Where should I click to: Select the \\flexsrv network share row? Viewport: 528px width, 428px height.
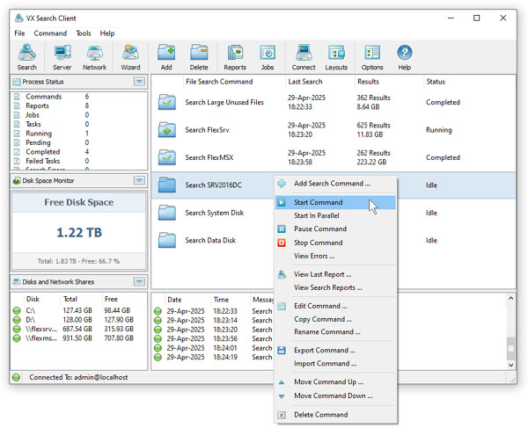79,329
